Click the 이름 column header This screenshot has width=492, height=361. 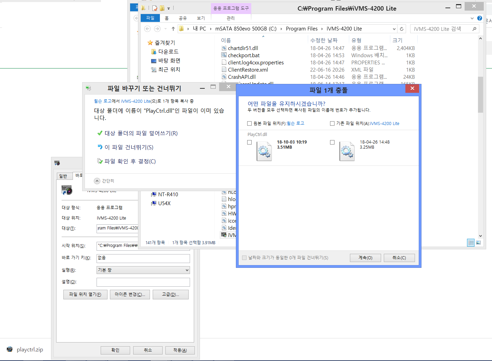pos(226,40)
